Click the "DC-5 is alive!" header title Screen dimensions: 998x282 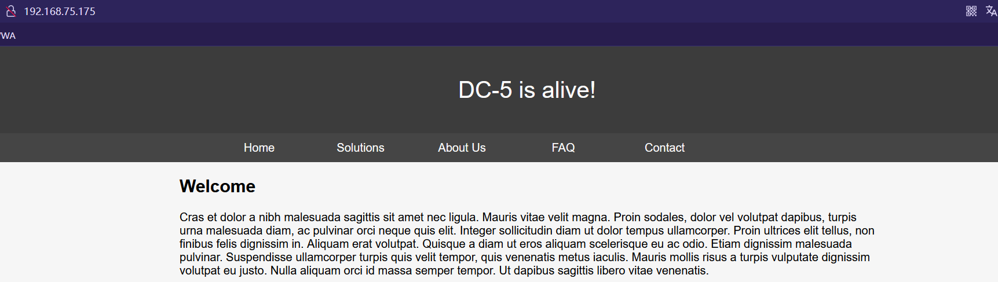(x=527, y=90)
